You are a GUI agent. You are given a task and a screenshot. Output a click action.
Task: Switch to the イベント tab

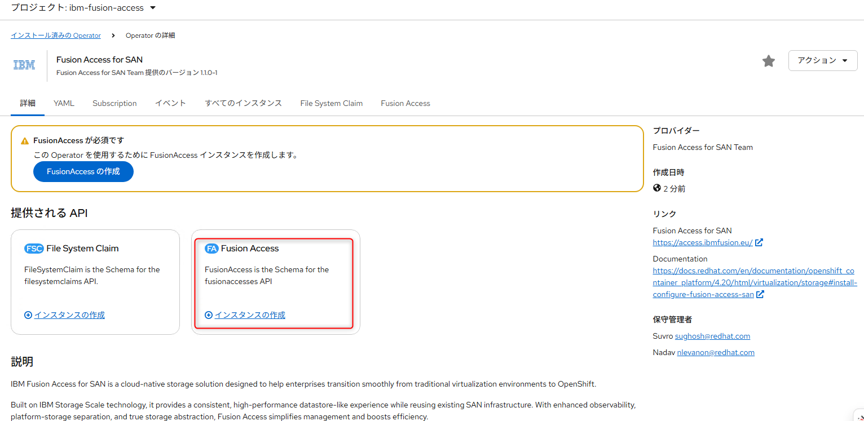[x=170, y=103]
